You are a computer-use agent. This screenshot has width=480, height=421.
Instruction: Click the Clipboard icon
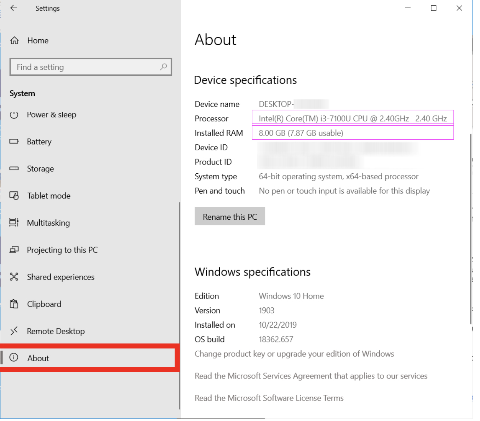(14, 304)
